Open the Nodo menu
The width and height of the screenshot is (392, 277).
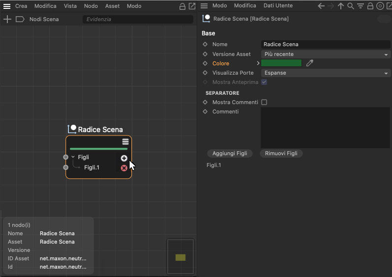[x=91, y=6]
